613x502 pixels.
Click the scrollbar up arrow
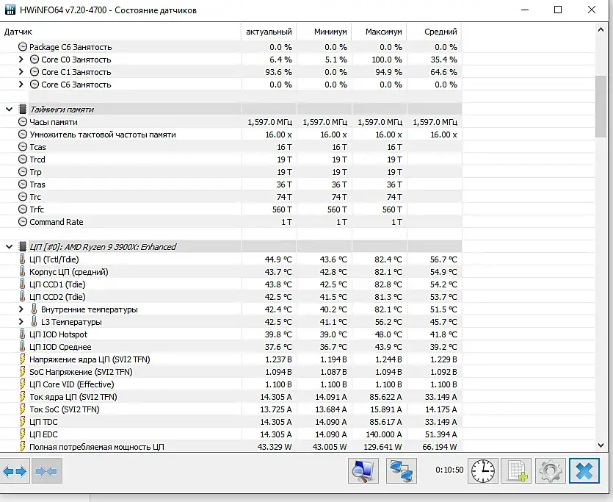point(601,29)
